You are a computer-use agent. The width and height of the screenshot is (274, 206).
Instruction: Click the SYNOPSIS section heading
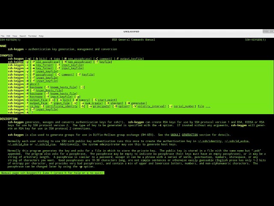click(x=6, y=55)
